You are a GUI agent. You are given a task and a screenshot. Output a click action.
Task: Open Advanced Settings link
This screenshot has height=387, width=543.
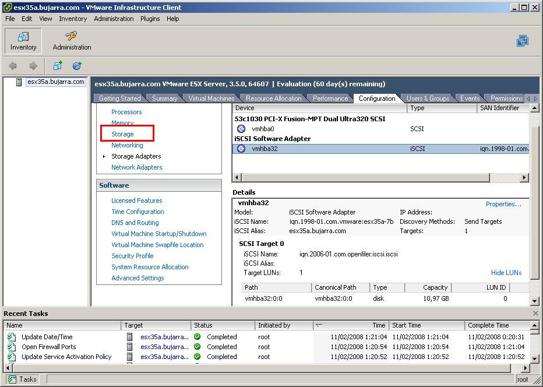tap(137, 278)
